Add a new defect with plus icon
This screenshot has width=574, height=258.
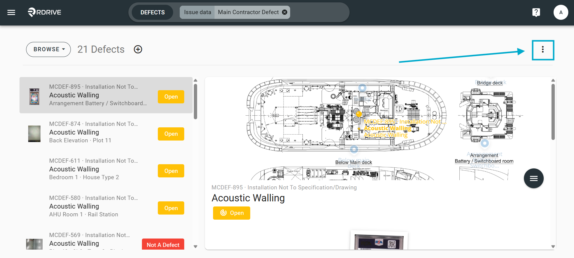(138, 49)
